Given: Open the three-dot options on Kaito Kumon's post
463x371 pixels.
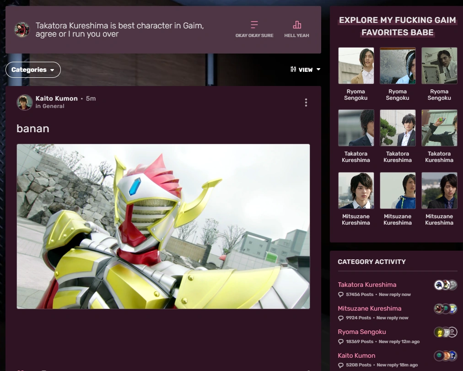Looking at the screenshot, I should (x=306, y=102).
